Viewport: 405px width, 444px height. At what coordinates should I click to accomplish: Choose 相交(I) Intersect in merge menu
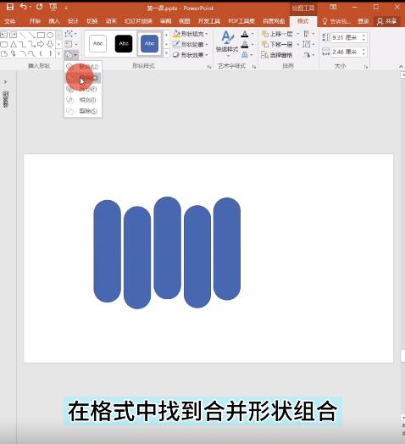tap(82, 100)
